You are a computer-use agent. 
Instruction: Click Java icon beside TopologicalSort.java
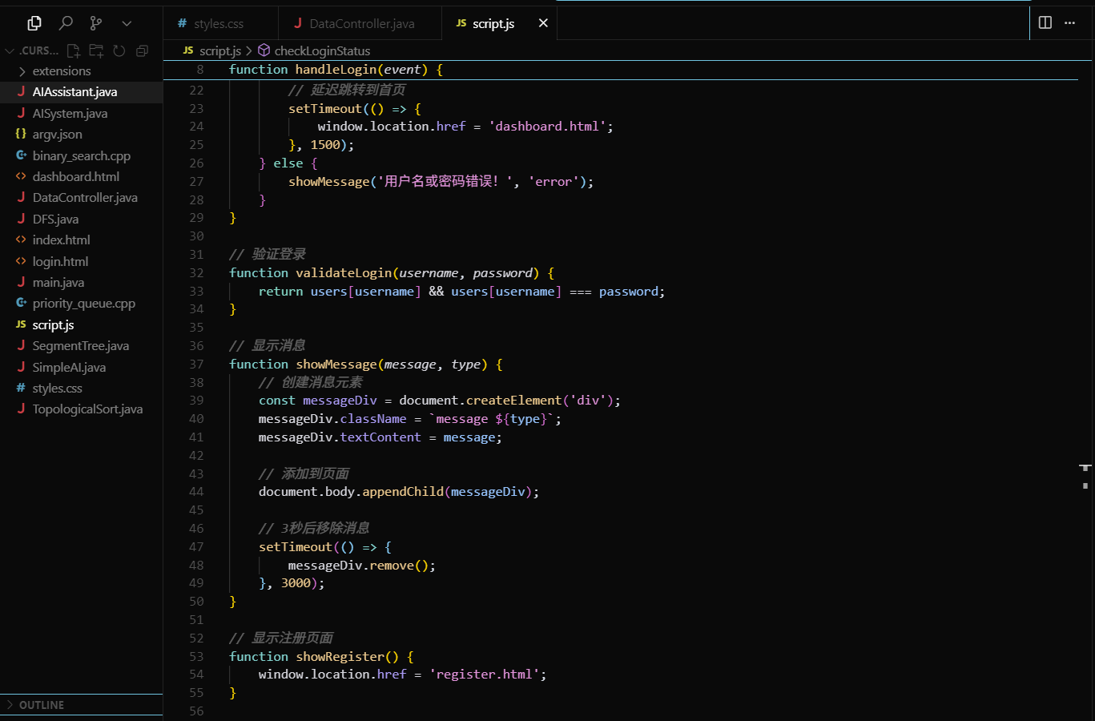[21, 409]
